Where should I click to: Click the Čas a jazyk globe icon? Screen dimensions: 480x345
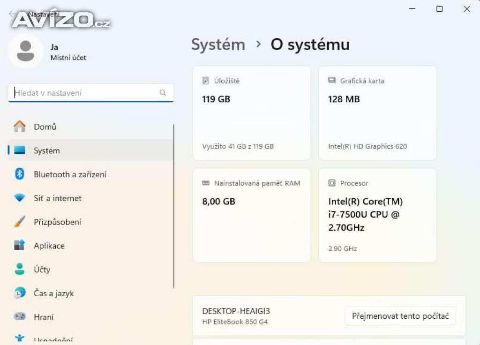(20, 293)
